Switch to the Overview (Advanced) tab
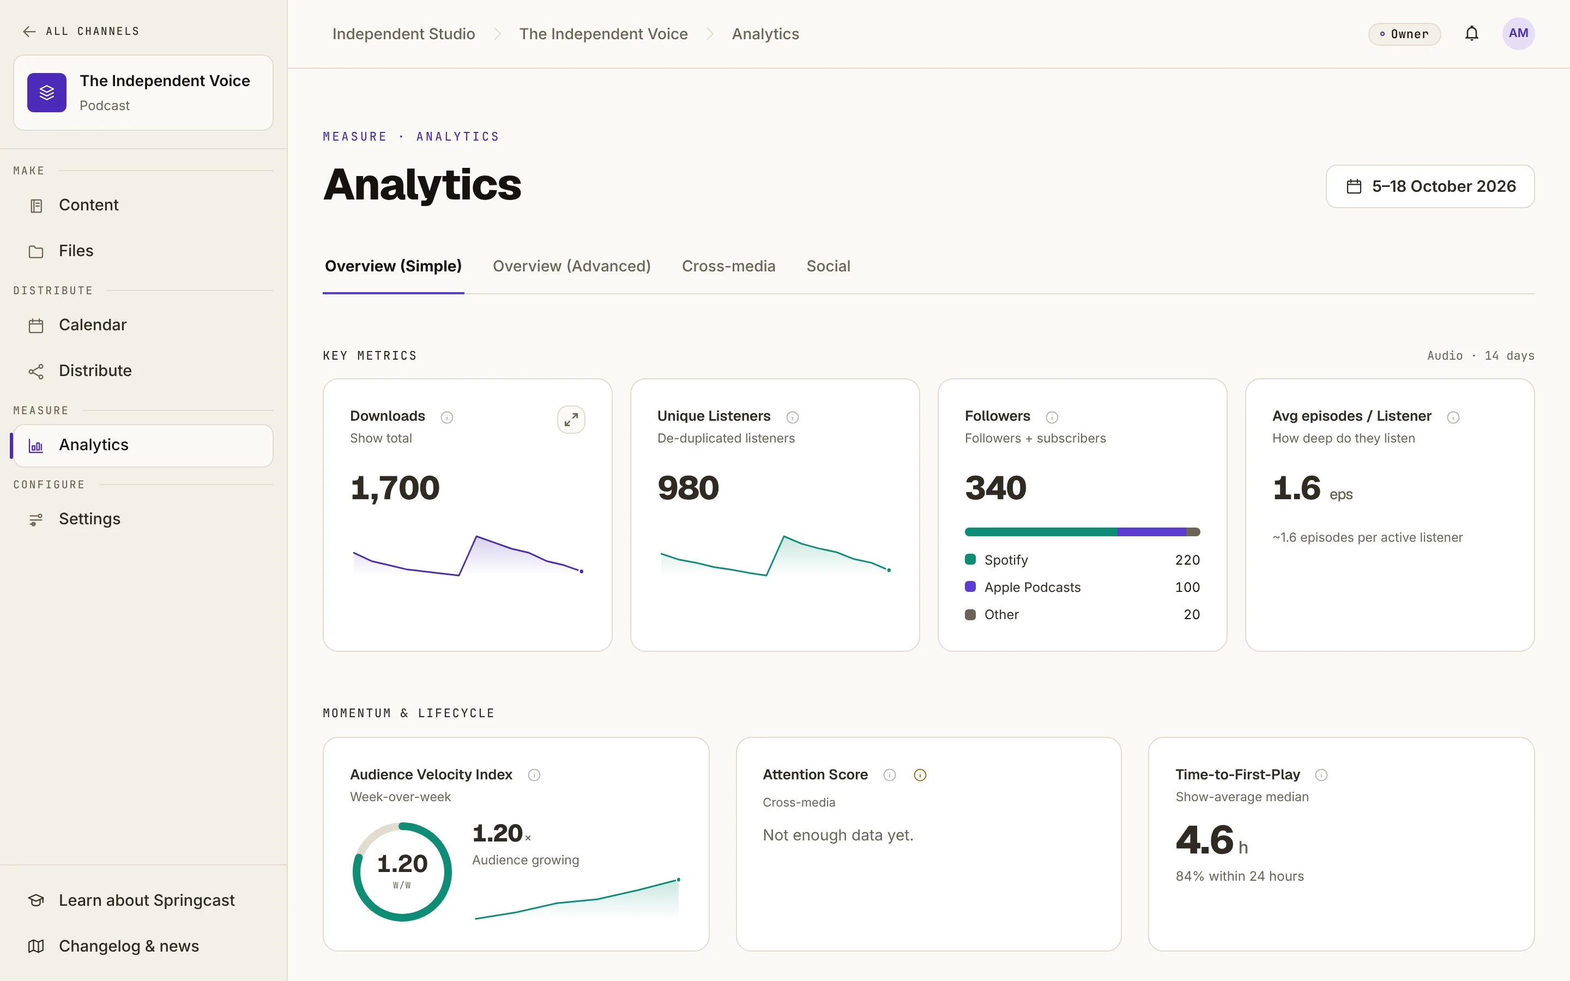This screenshot has height=981, width=1570. [x=571, y=266]
